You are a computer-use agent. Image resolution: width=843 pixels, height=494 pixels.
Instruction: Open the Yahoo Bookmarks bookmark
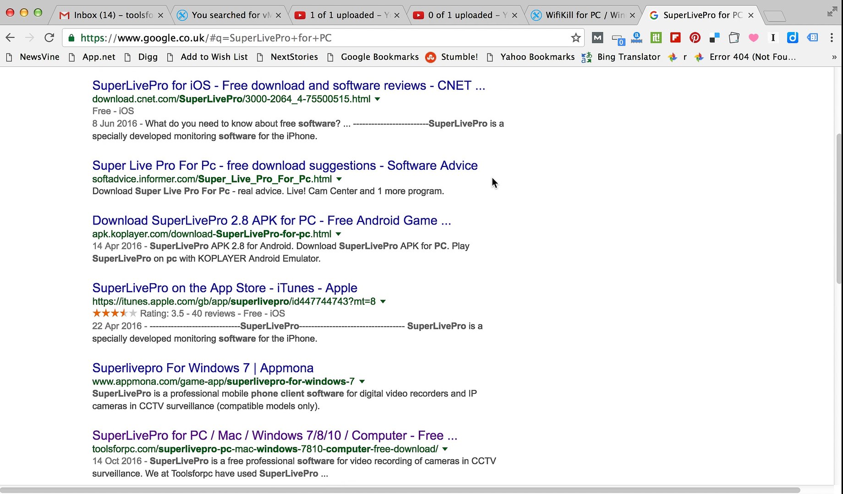(531, 57)
